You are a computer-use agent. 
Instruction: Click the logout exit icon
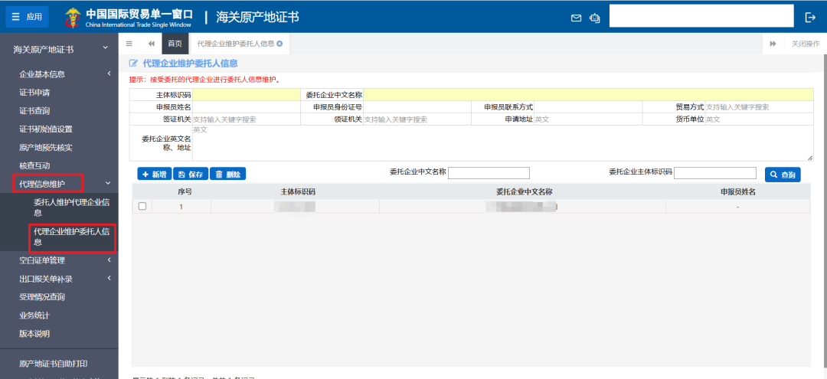point(810,18)
